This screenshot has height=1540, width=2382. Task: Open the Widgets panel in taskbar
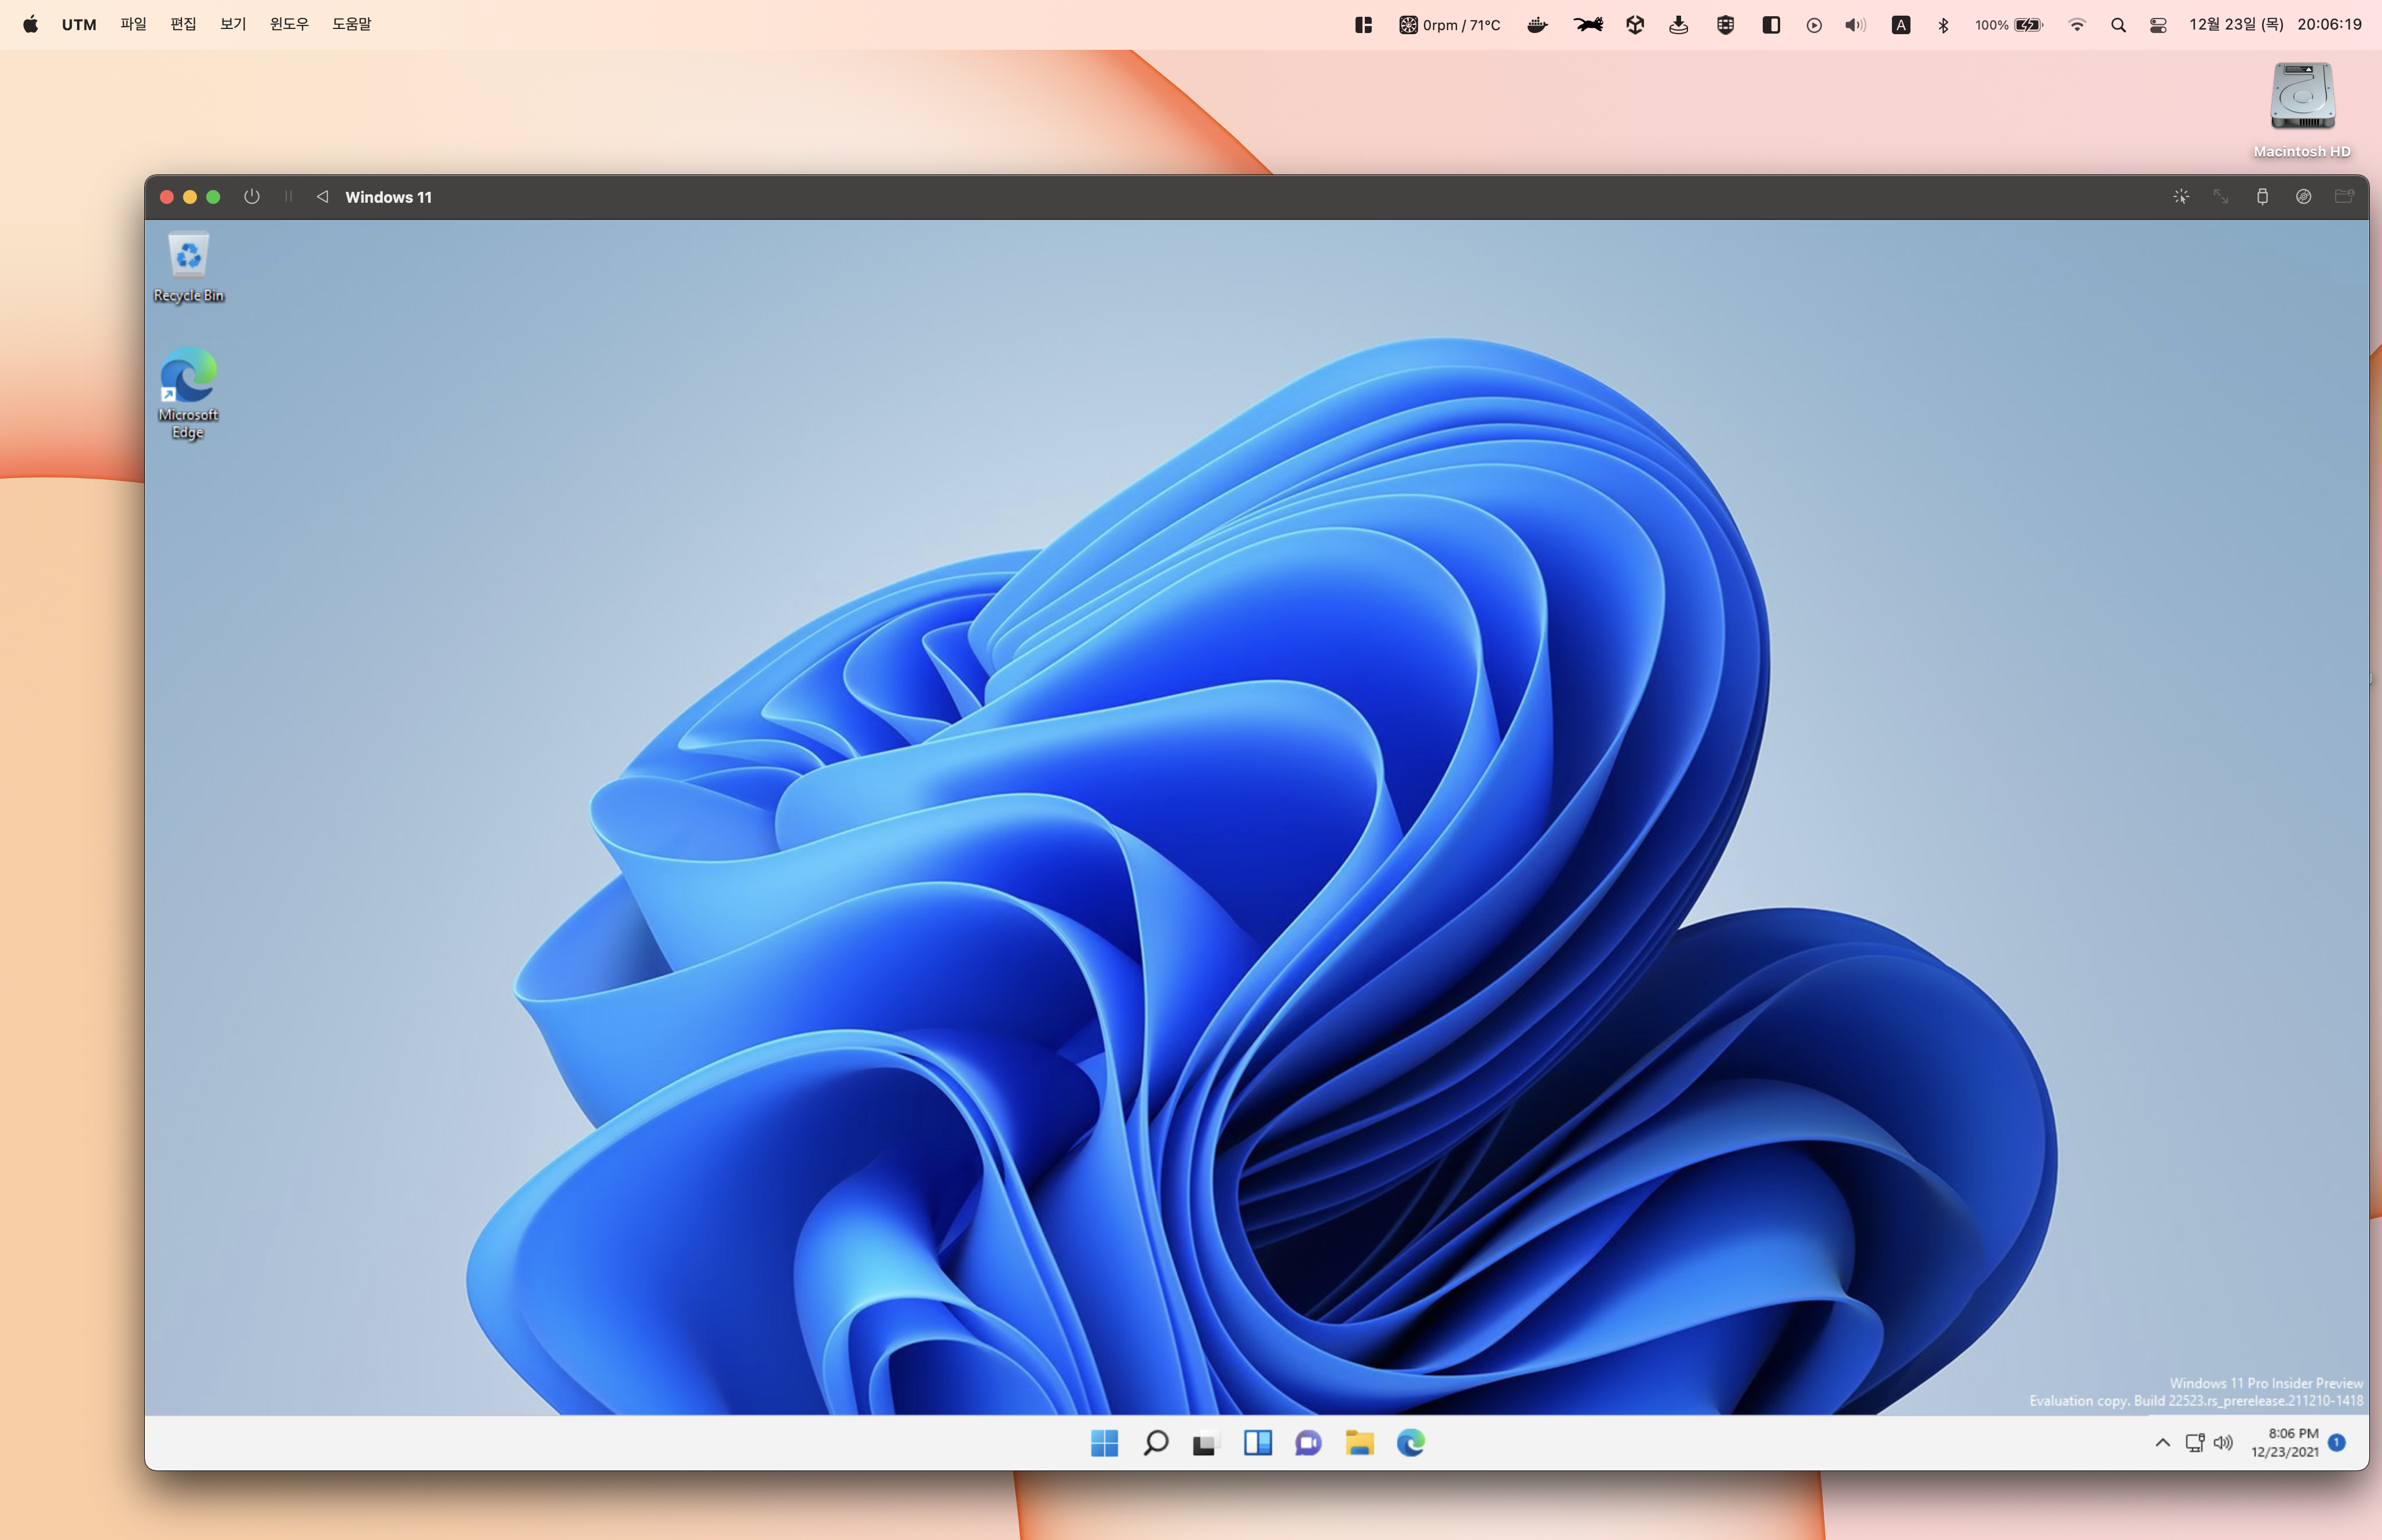pyautogui.click(x=1258, y=1443)
